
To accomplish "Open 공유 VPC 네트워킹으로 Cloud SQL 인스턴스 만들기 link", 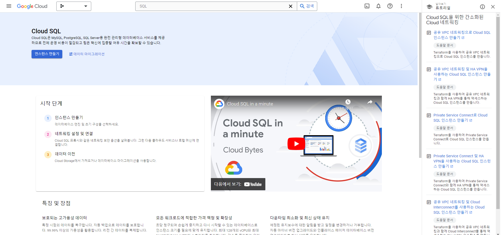I will coord(462,35).
